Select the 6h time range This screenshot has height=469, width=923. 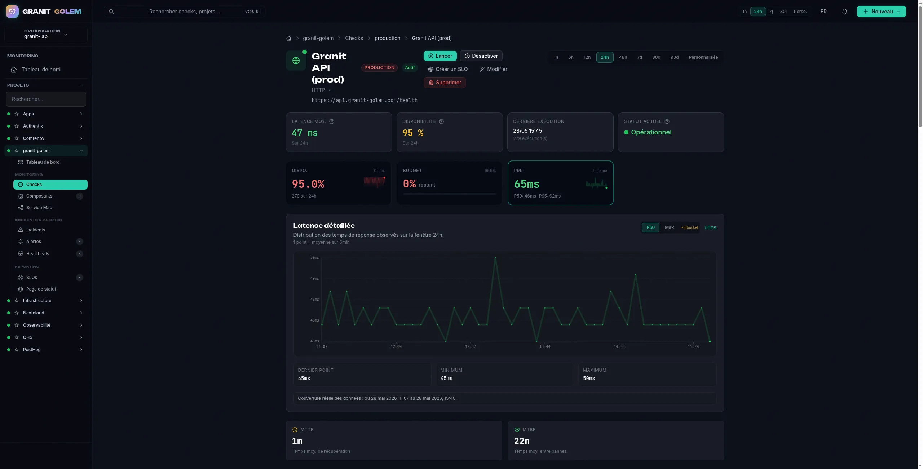[x=571, y=57]
